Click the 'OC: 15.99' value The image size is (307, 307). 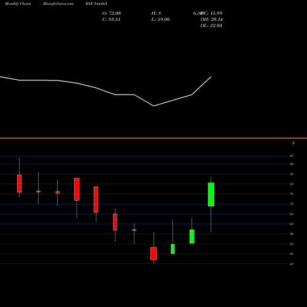pos(212,14)
